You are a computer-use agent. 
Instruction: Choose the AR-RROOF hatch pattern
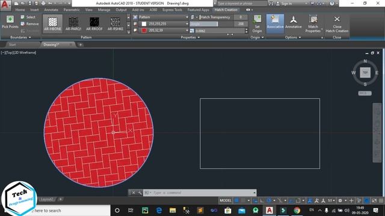coord(94,24)
